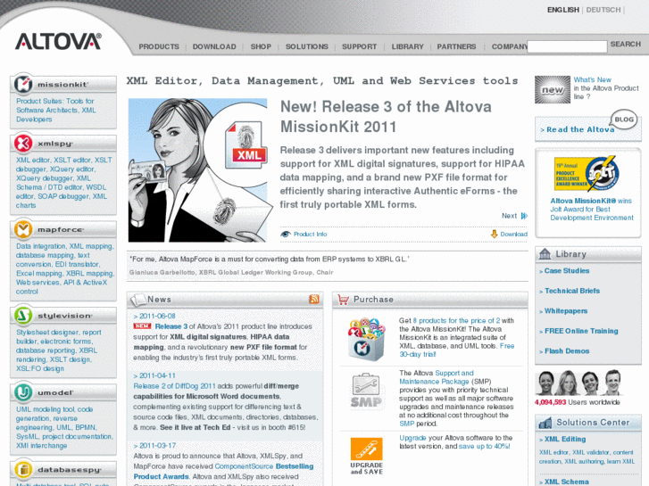Click the Library building icon

[x=545, y=253]
